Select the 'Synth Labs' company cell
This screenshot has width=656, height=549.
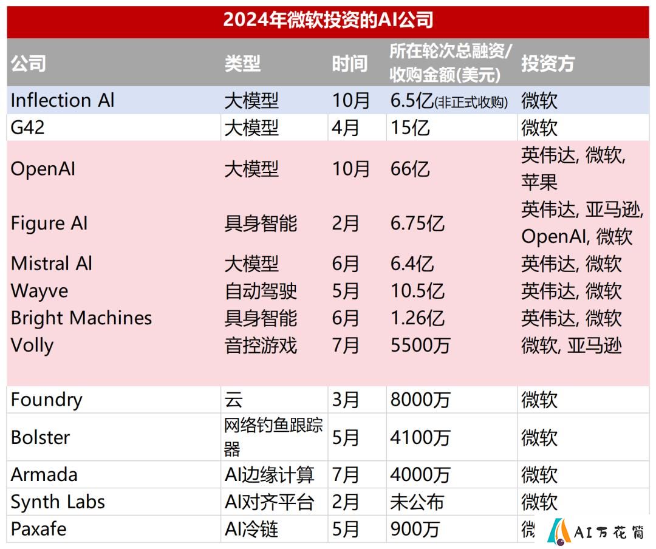click(58, 502)
